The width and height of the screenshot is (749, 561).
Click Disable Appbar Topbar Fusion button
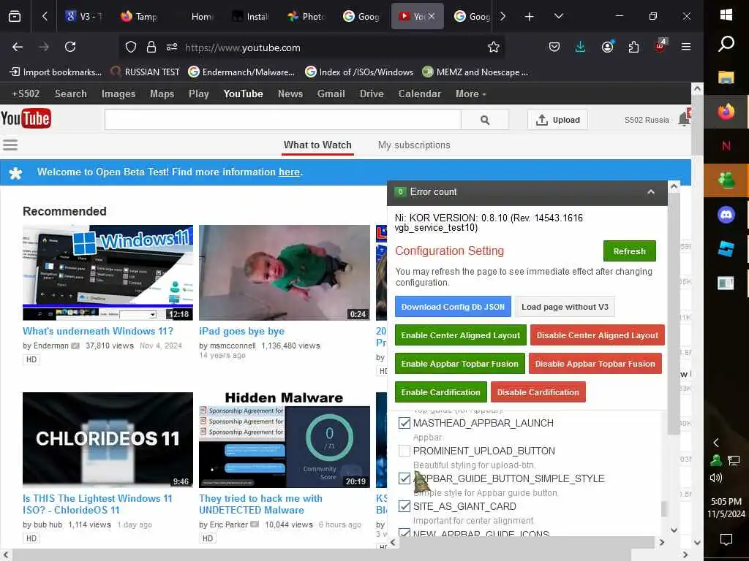coord(595,364)
